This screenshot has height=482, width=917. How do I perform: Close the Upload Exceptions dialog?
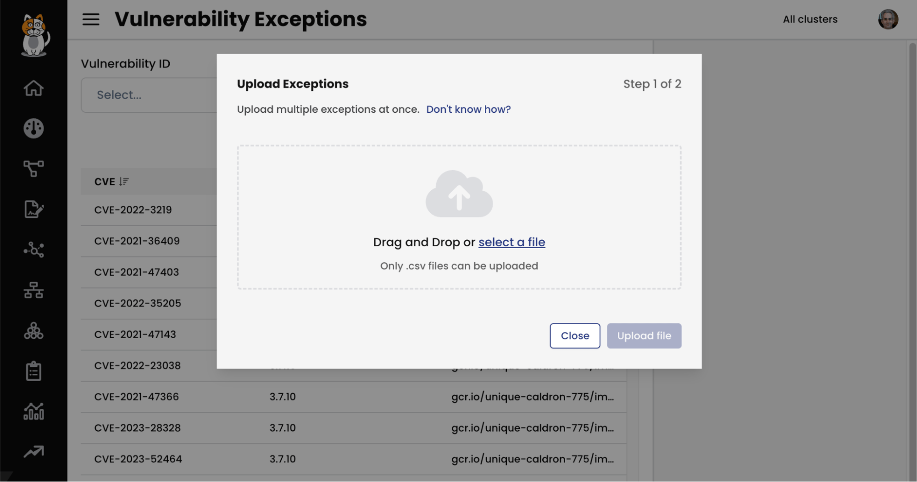(x=575, y=336)
